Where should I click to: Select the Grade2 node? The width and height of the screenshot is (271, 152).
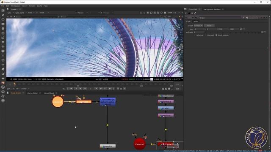pos(166,108)
